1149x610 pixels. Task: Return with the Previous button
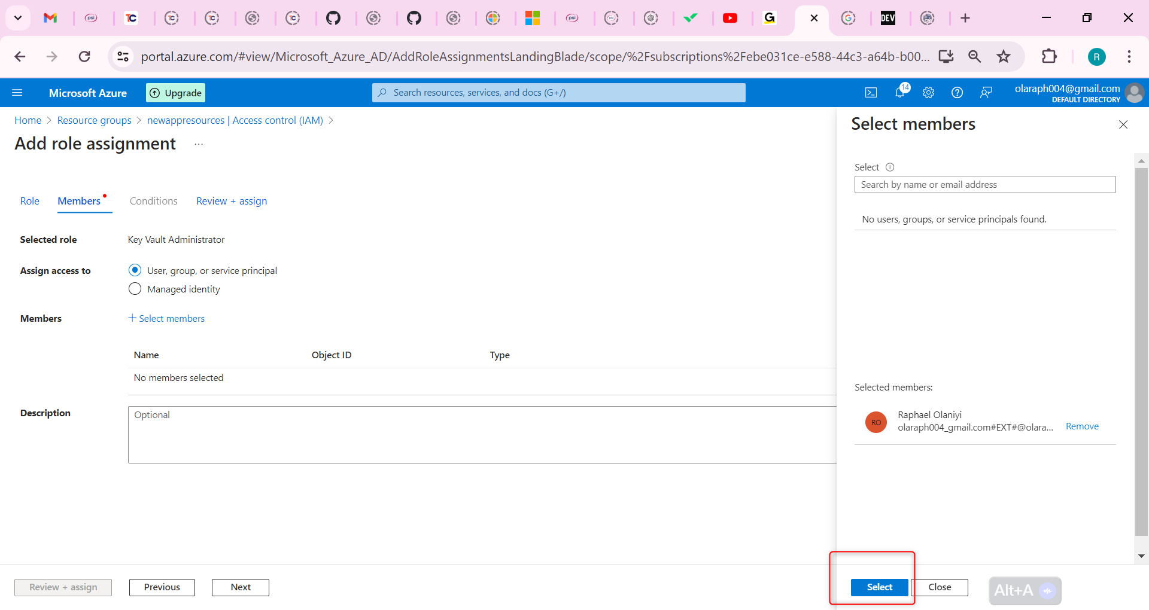tap(162, 587)
